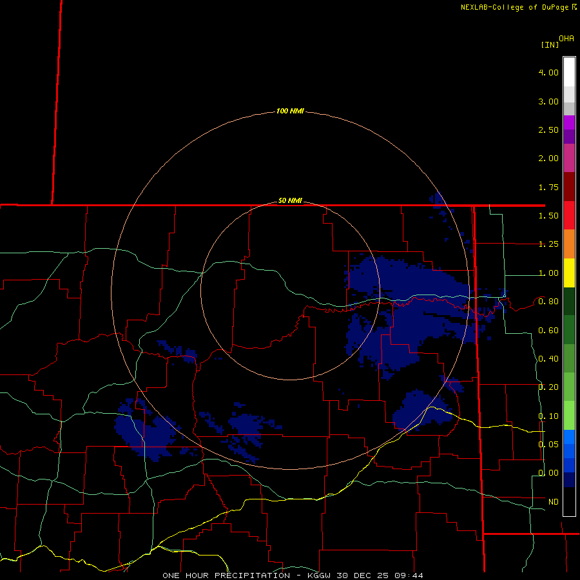Click the ND legend label

[554, 502]
